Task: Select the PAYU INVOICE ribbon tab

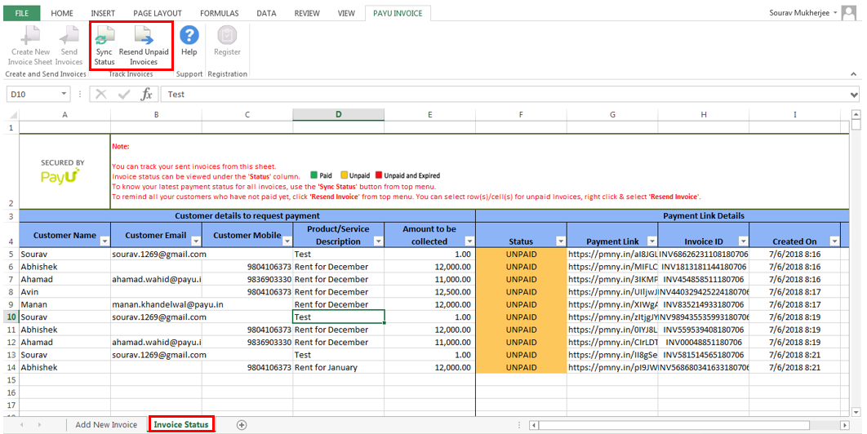Action: pos(398,13)
